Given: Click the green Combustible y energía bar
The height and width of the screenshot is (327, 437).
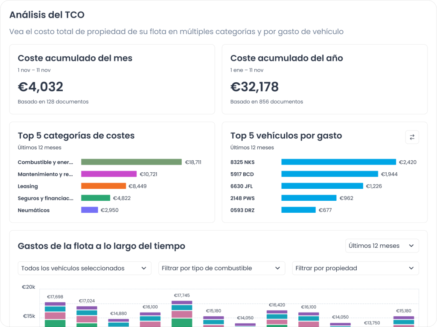Looking at the screenshot, I should tap(131, 162).
